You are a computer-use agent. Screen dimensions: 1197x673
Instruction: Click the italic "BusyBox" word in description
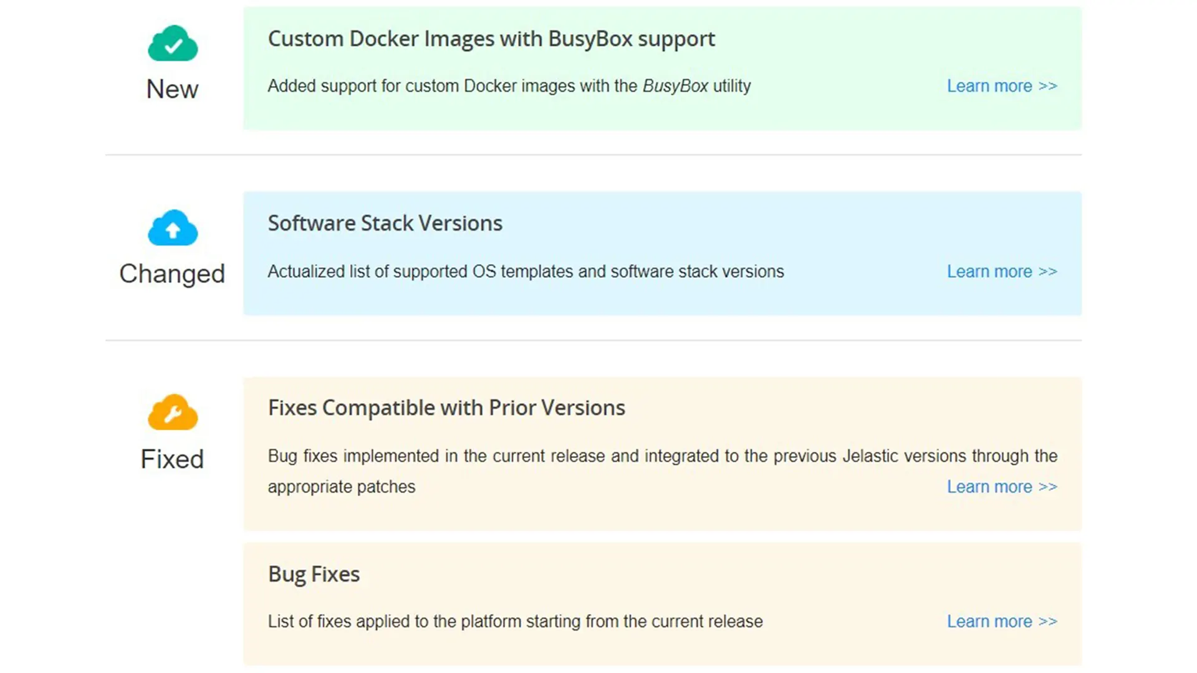[x=675, y=86]
